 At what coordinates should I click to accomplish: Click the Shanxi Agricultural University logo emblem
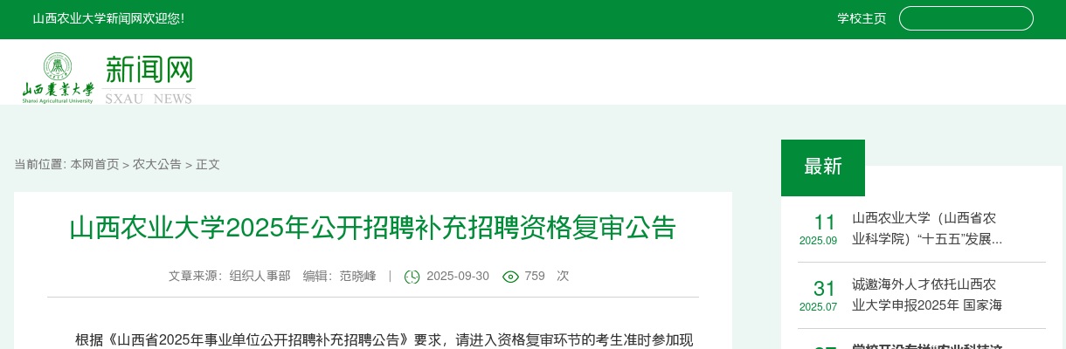(59, 78)
